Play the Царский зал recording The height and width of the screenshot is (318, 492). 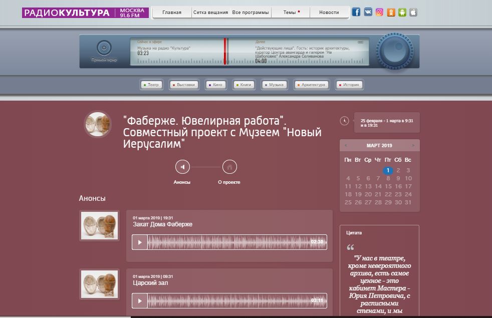140,301
